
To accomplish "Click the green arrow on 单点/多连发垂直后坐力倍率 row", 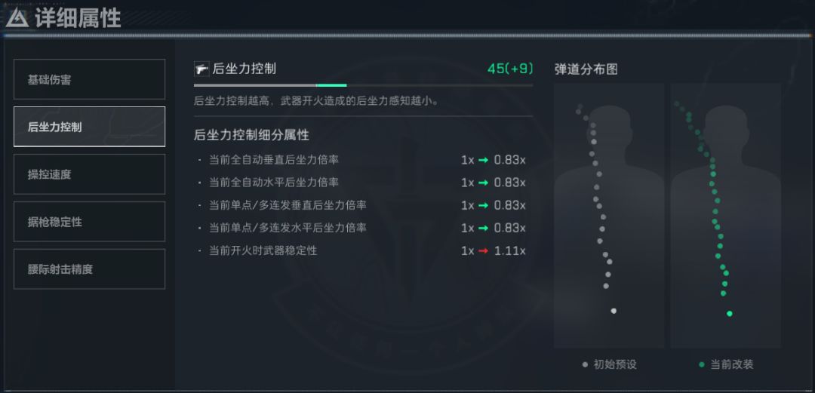I will pyautogui.click(x=484, y=205).
